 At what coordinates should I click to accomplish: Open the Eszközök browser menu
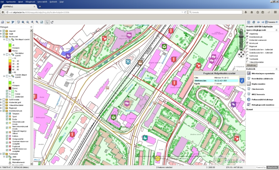53,2
